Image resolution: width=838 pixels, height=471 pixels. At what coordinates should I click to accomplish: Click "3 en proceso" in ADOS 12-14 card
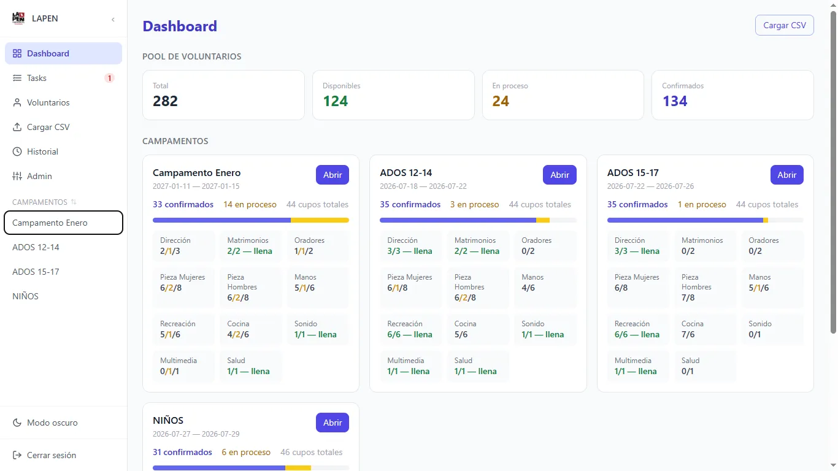pyautogui.click(x=475, y=204)
